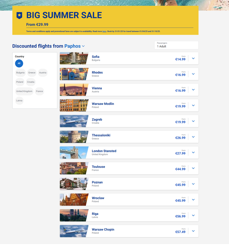The height and width of the screenshot is (246, 229).
Task: Expand the Sofia flight row chevron
Action: 193,58
